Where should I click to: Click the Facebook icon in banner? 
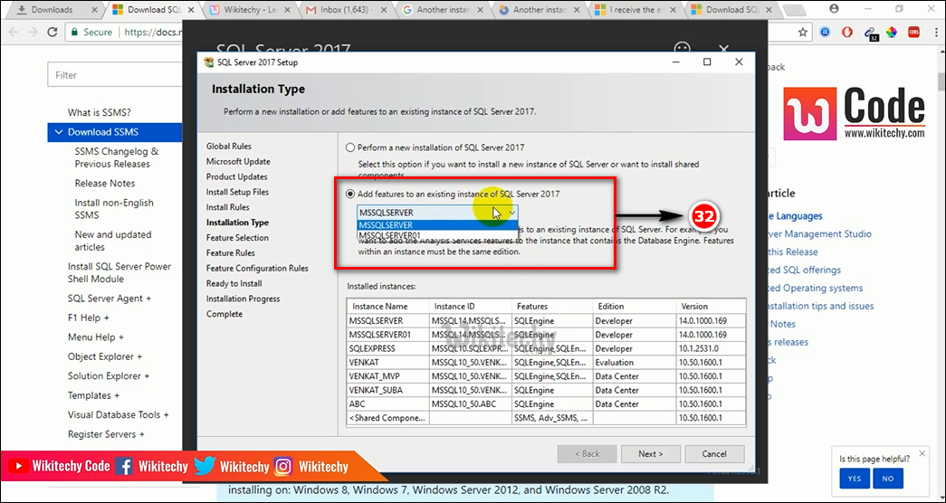point(124,467)
